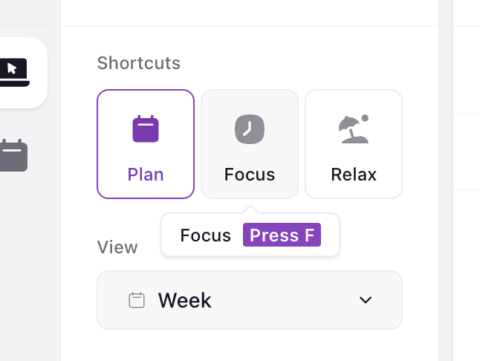This screenshot has width=480, height=361.
Task: Open the laptop cursor sidebar icon
Action: (x=14, y=72)
